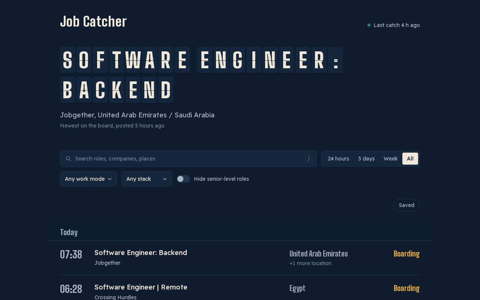Click the green last-catch status dot

click(x=369, y=25)
